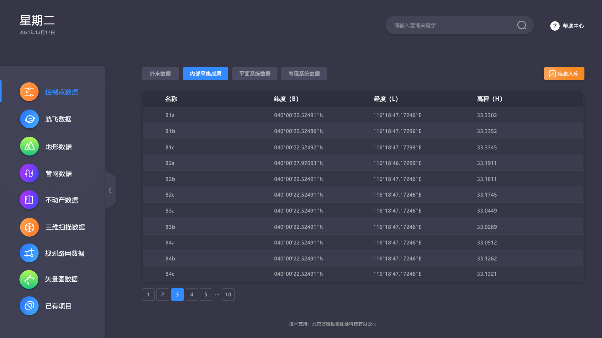This screenshot has height=338, width=602.
Task: Click the 航飞数据 planet icon
Action: click(x=29, y=119)
